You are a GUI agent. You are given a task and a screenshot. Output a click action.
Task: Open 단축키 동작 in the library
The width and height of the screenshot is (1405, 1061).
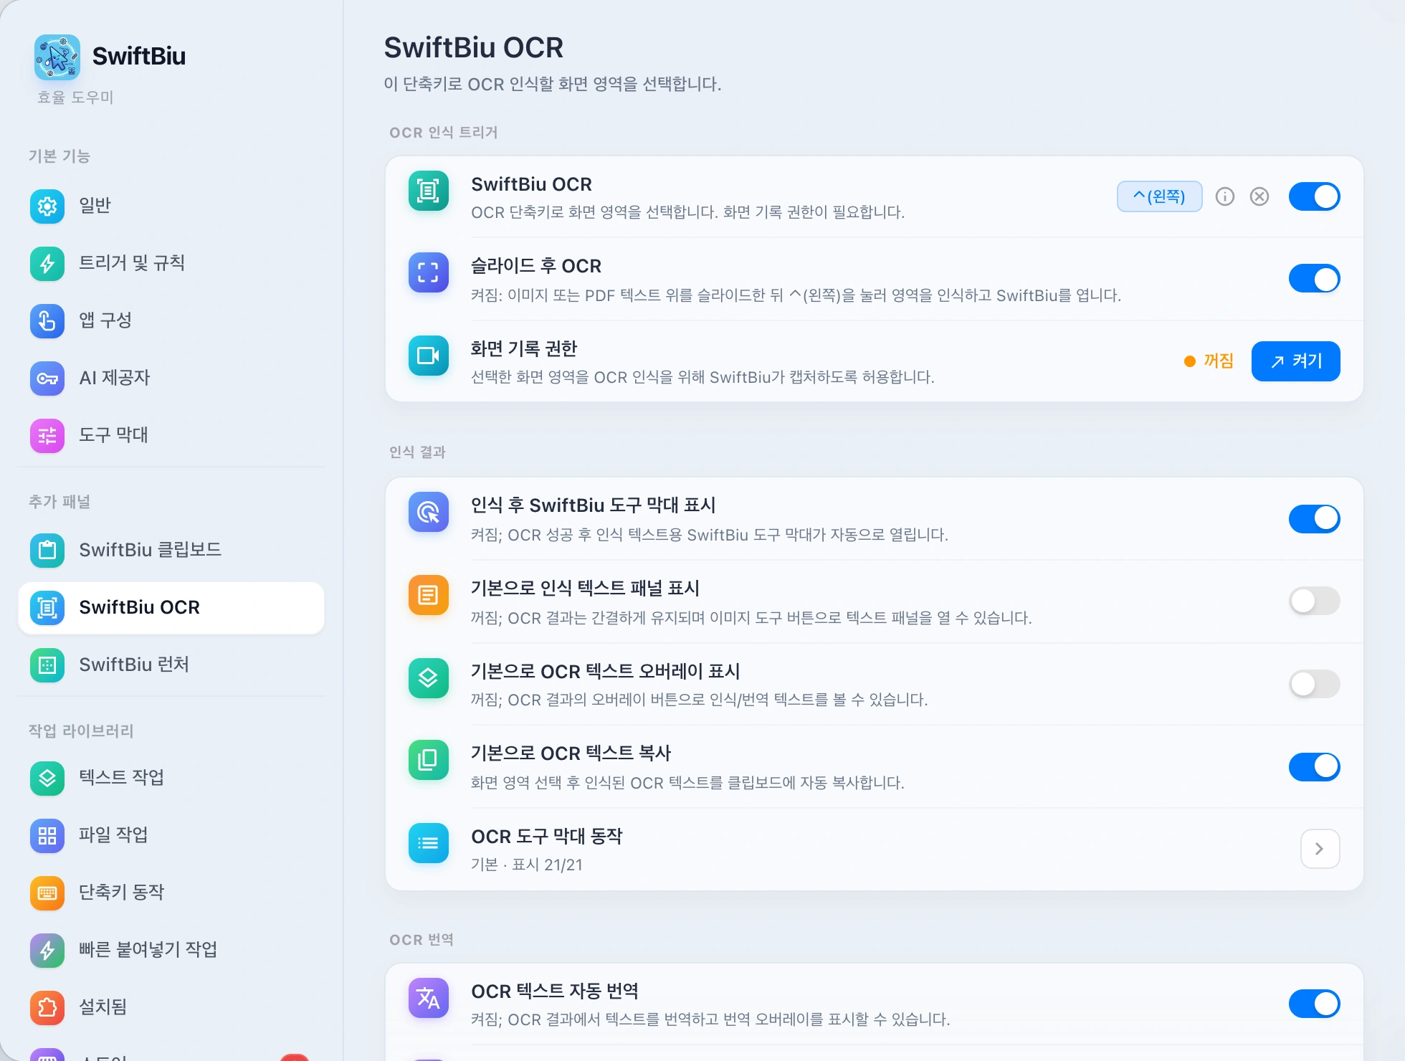171,893
